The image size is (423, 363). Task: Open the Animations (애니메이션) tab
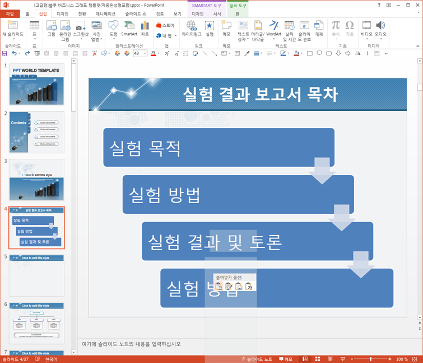coord(105,14)
